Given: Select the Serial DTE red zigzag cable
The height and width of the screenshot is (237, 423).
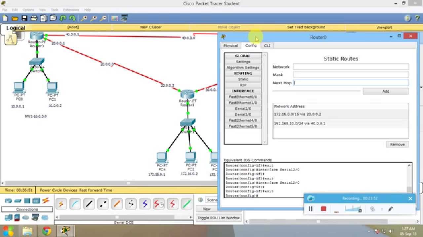Looking at the screenshot, I should 173,204.
